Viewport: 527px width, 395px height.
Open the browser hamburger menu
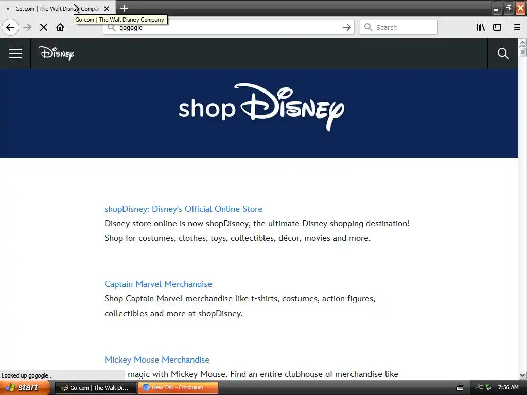517,27
